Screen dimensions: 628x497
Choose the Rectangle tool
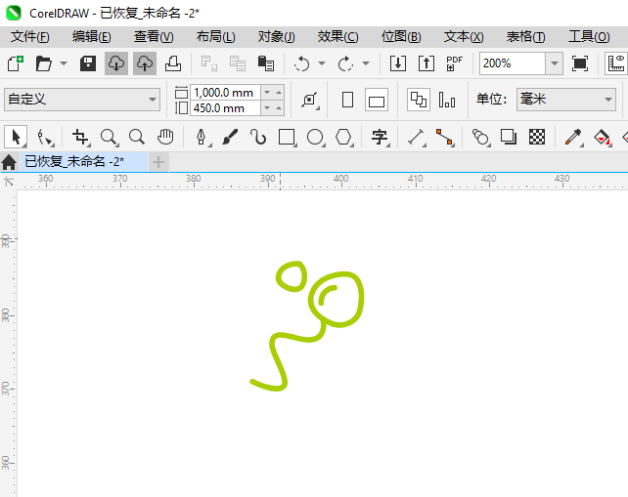(x=286, y=137)
